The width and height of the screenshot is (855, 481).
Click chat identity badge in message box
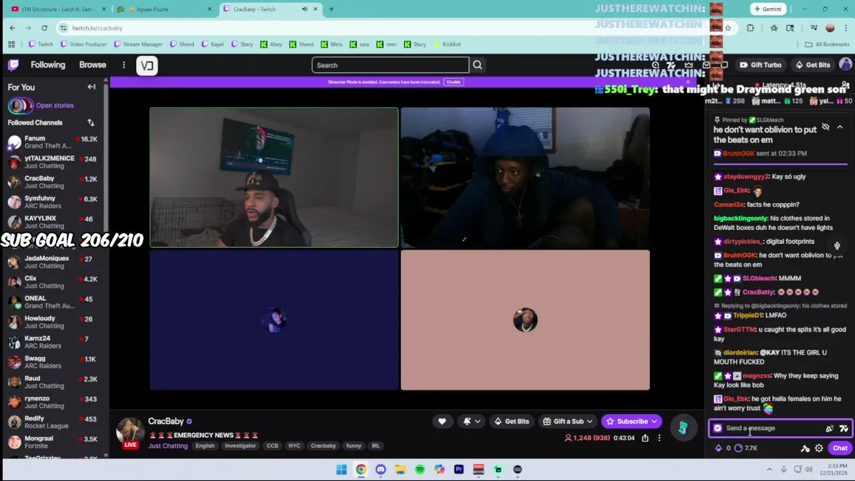click(718, 428)
